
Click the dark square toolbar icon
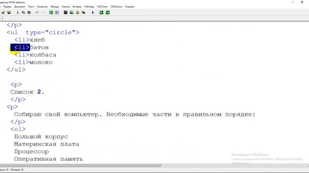pos(66,12)
